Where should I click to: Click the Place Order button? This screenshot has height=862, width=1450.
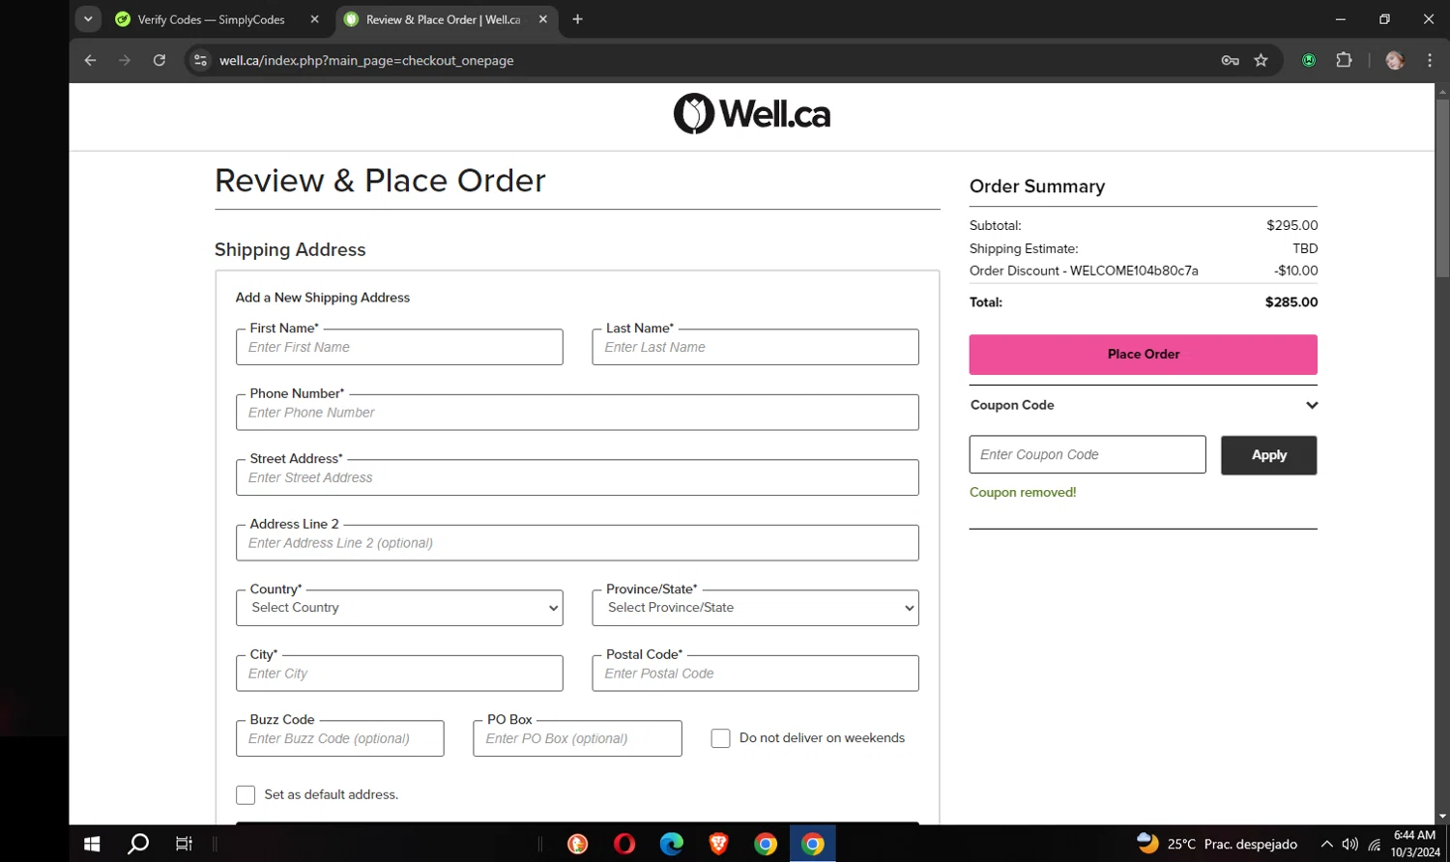(1143, 355)
